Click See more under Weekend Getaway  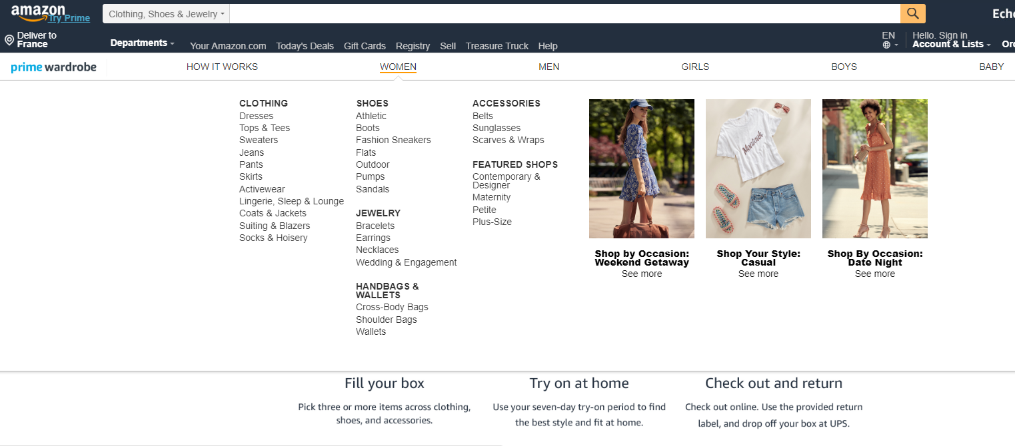(642, 274)
